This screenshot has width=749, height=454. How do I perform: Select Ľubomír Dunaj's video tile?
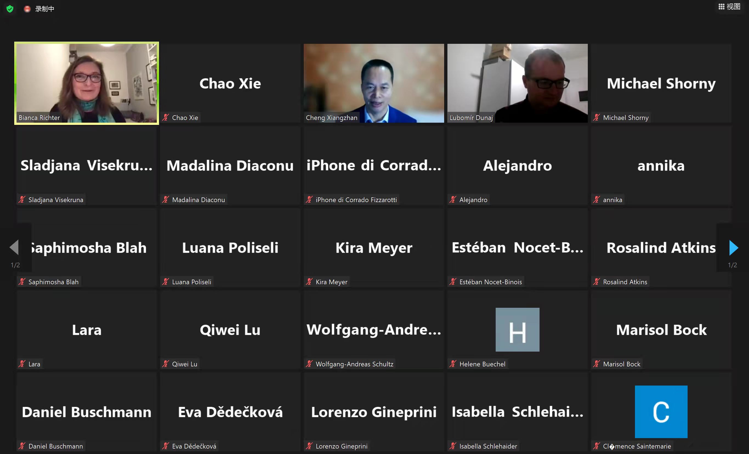tap(517, 83)
